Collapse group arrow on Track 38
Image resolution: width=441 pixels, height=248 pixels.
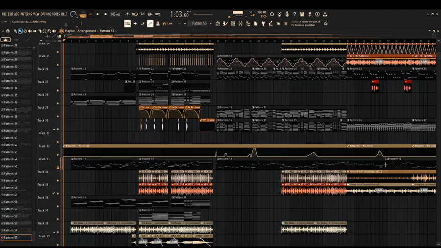click(x=54, y=232)
